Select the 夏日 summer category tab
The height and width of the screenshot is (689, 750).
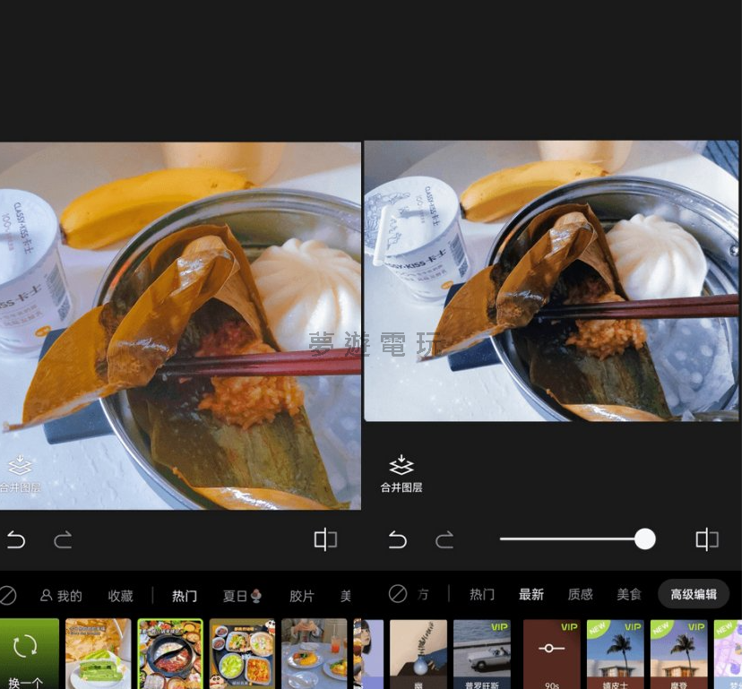coord(242,596)
